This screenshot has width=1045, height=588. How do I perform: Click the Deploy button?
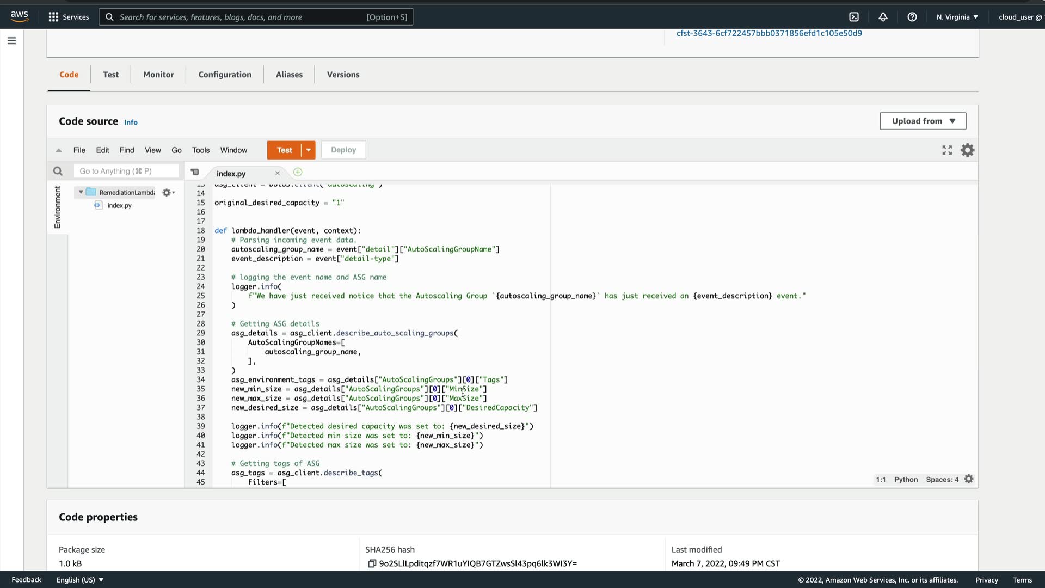(343, 150)
